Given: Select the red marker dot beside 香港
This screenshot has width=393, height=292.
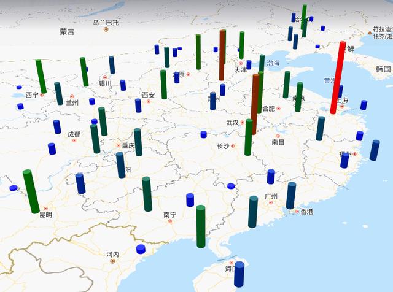Looking at the screenshot, I should (x=297, y=212).
